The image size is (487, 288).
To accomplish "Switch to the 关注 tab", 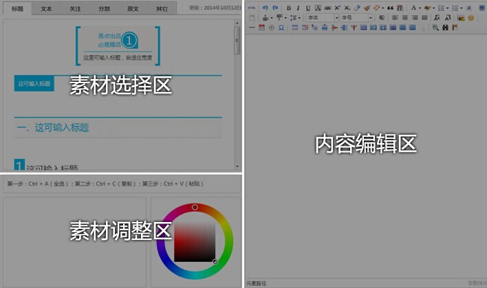I will point(75,9).
